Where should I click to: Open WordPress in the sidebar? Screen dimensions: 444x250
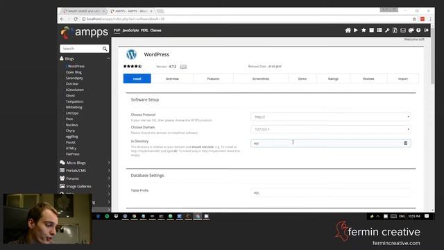coord(76,67)
